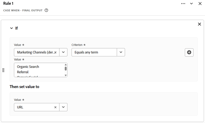The width and height of the screenshot is (205, 123).
Task: Click the Equals any term criterion field
Action: [x=94, y=52]
